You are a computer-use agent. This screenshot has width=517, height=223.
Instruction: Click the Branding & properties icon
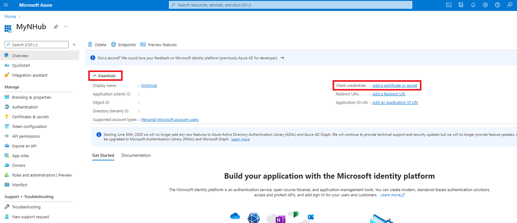tap(7, 97)
